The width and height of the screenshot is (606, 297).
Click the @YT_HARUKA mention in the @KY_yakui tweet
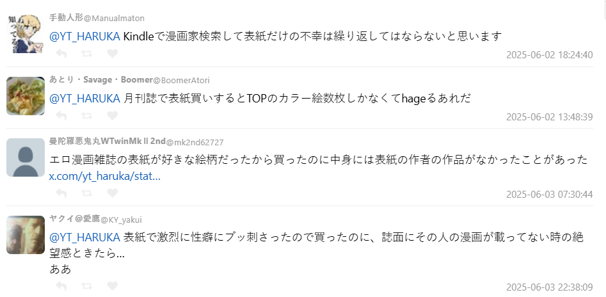tap(84, 237)
